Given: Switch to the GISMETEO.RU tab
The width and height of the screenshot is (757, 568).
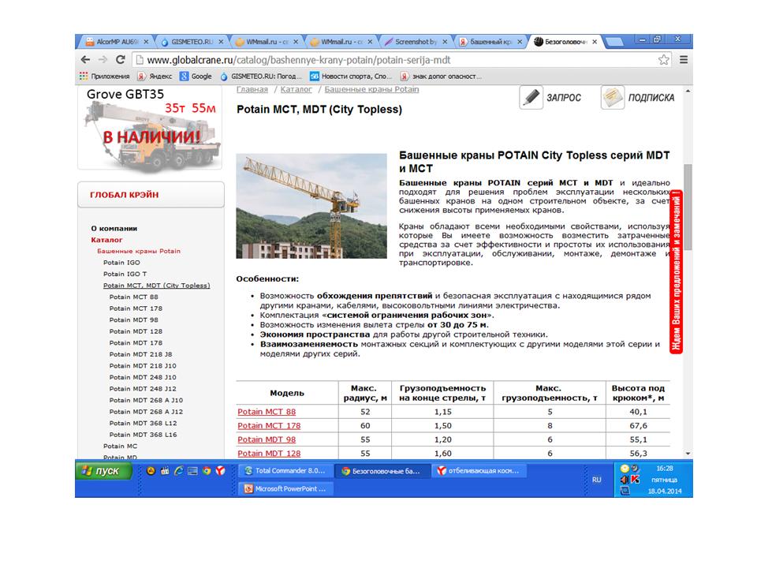Looking at the screenshot, I should [192, 42].
